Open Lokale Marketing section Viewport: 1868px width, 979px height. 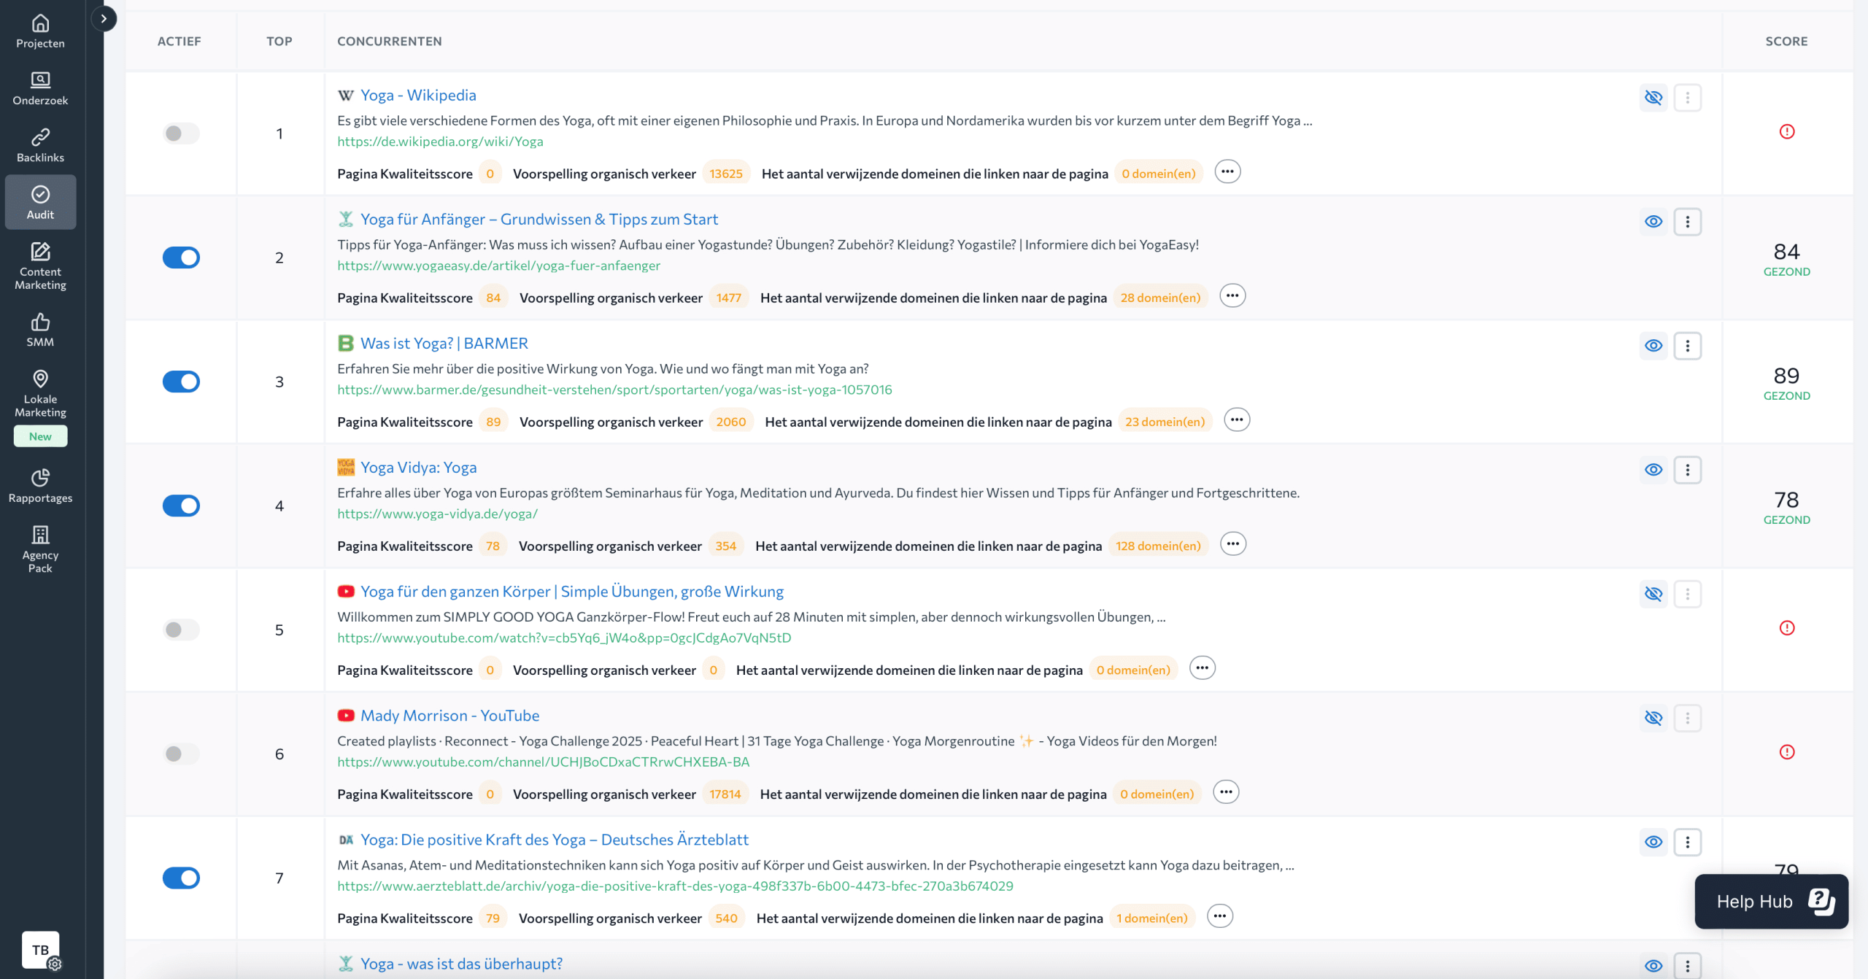40,406
